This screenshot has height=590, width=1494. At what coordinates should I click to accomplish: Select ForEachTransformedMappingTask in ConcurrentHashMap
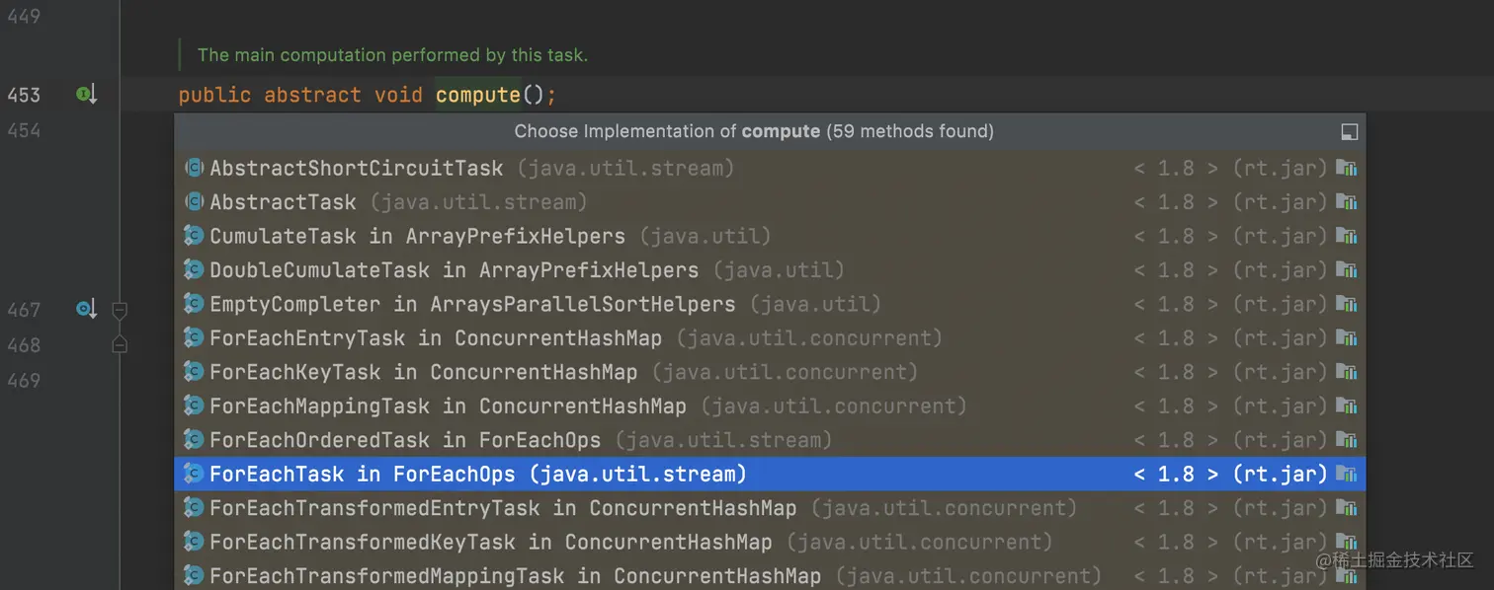pyautogui.click(x=770, y=575)
